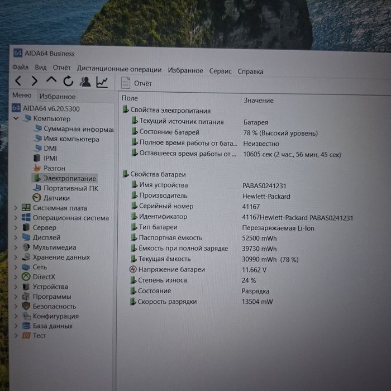Click the Операционная система Windows icon

[x=26, y=217]
